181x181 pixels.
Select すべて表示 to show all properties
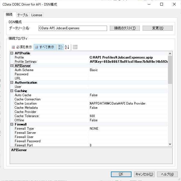point(45,47)
